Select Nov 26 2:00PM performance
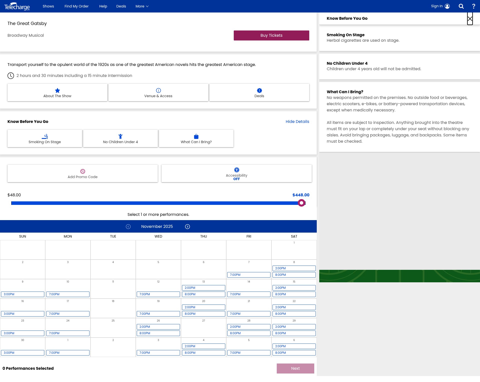 [x=158, y=327]
